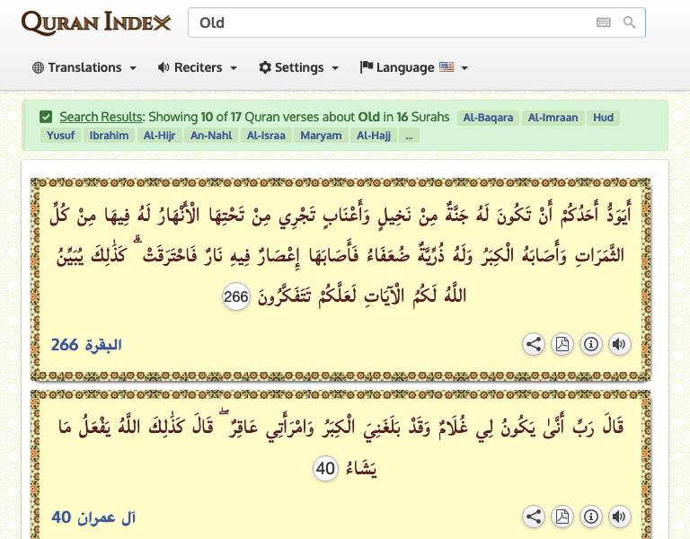Screen dimensions: 690x539
Task: Open the Translations dropdown menu
Action: pos(84,67)
